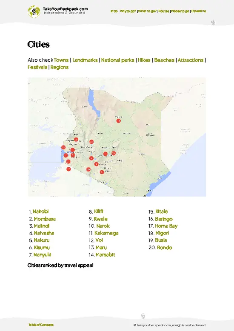The height and width of the screenshot is (331, 234).
Task: Click map marker number 17
Action: click(x=68, y=162)
